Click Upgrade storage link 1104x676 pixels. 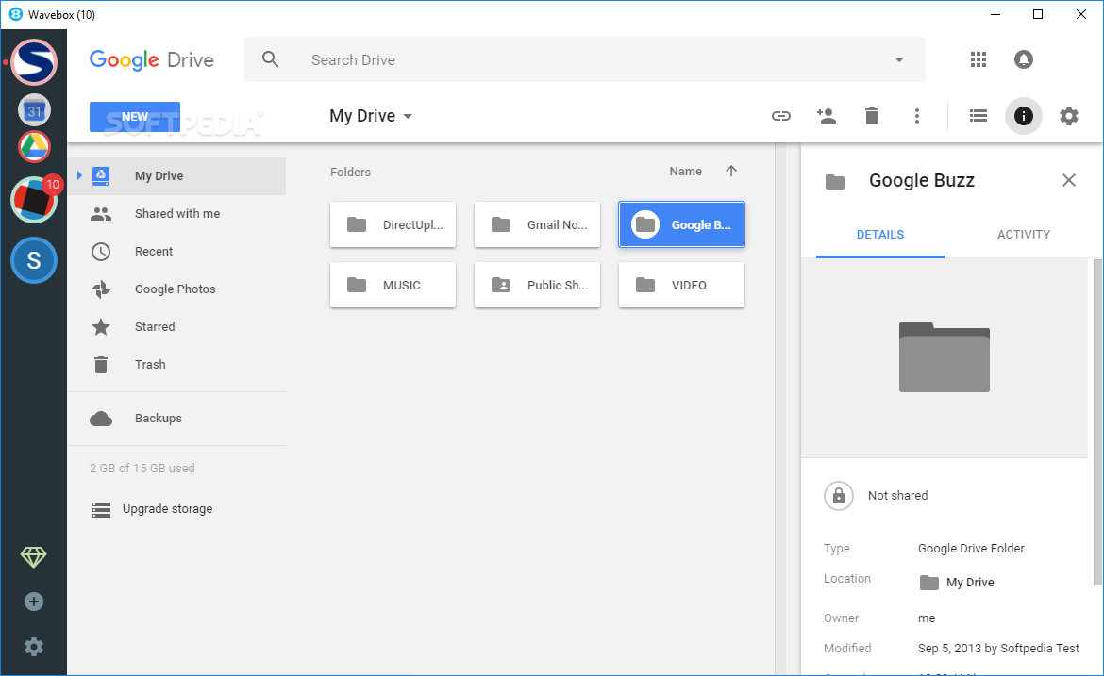click(x=168, y=509)
